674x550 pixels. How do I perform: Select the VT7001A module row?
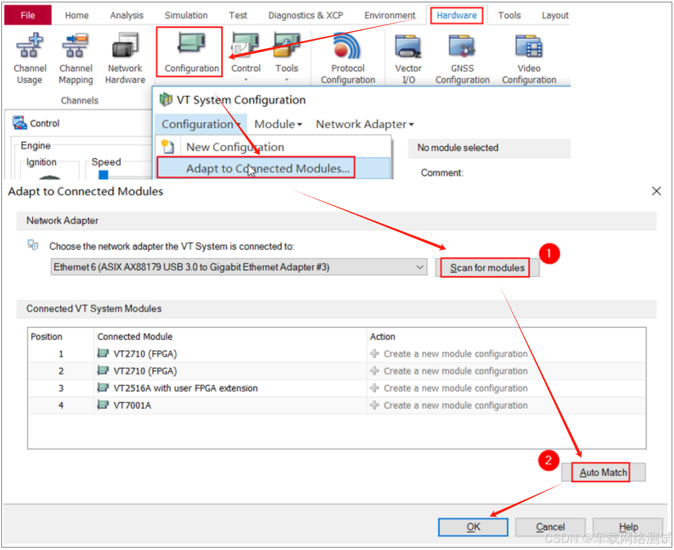(337, 405)
